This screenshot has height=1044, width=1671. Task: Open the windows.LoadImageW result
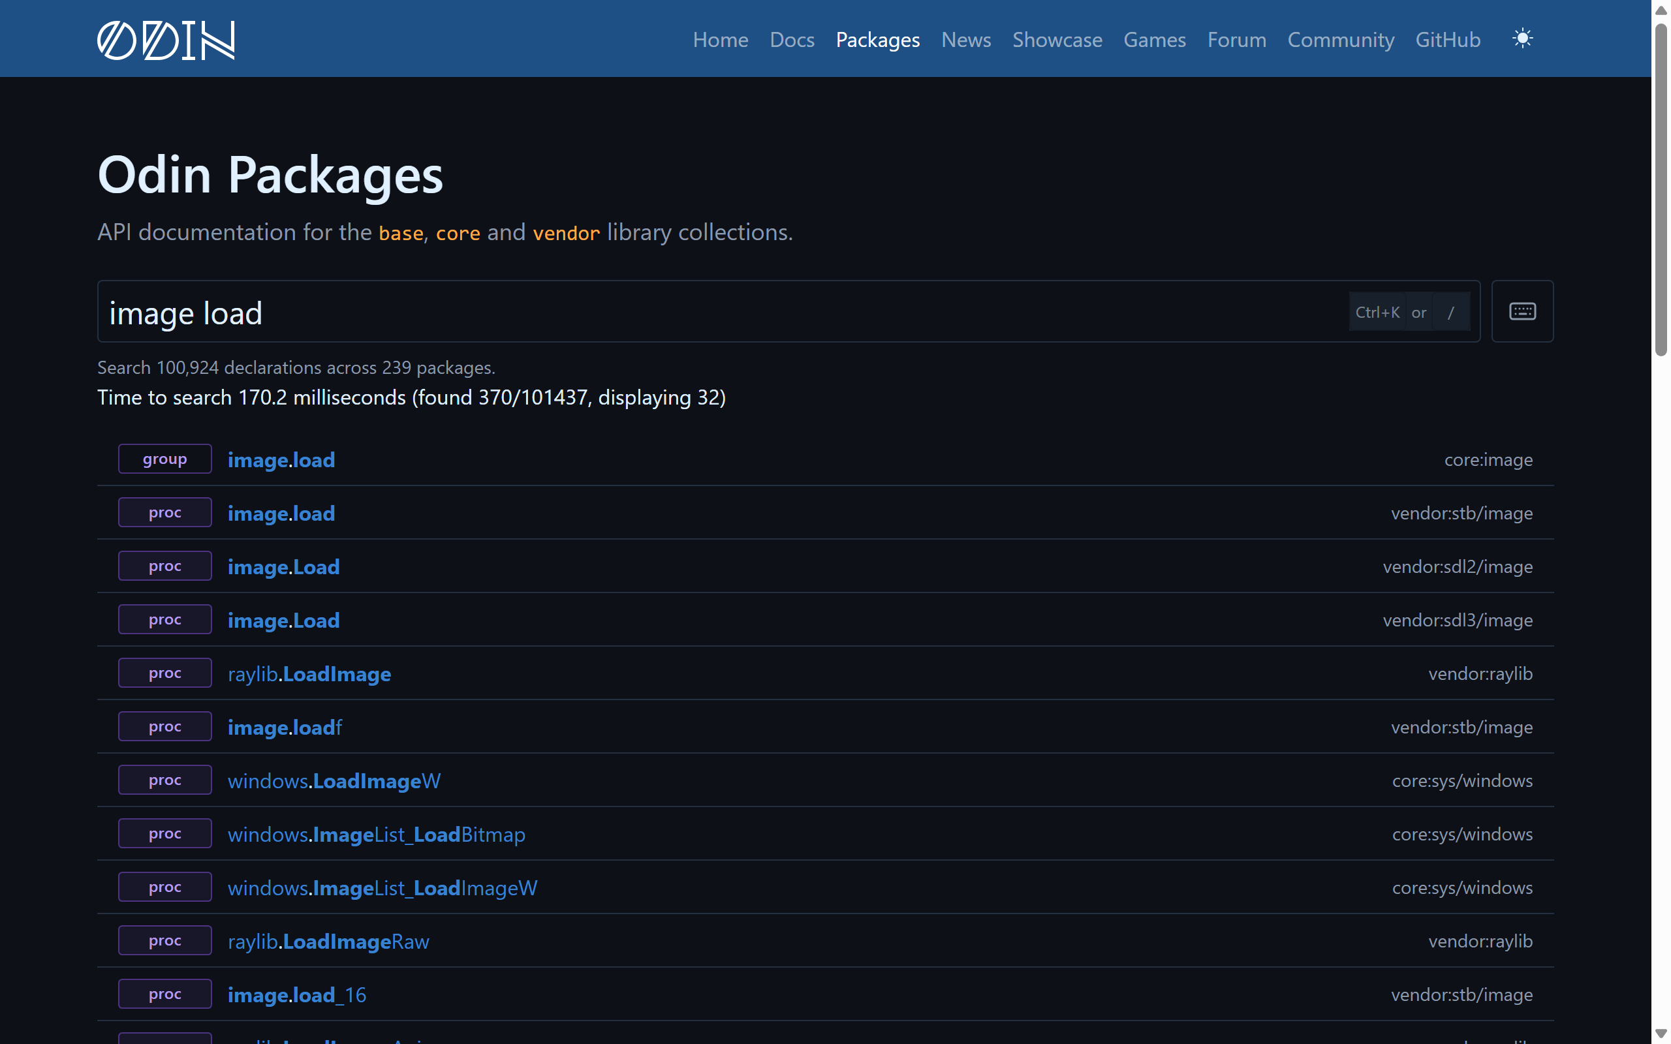pyautogui.click(x=334, y=781)
